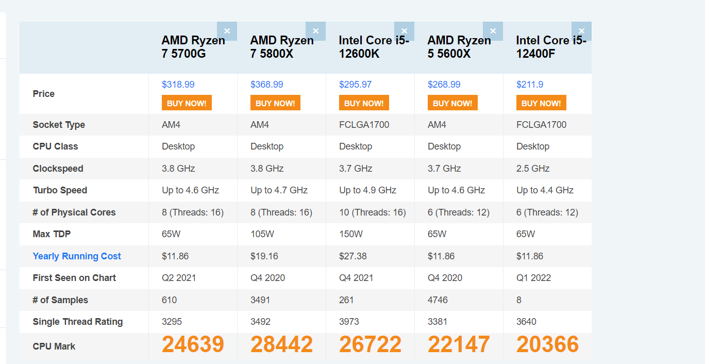This screenshot has height=364, width=705.
Task: Select single thread rating 3973
Action: (350, 322)
